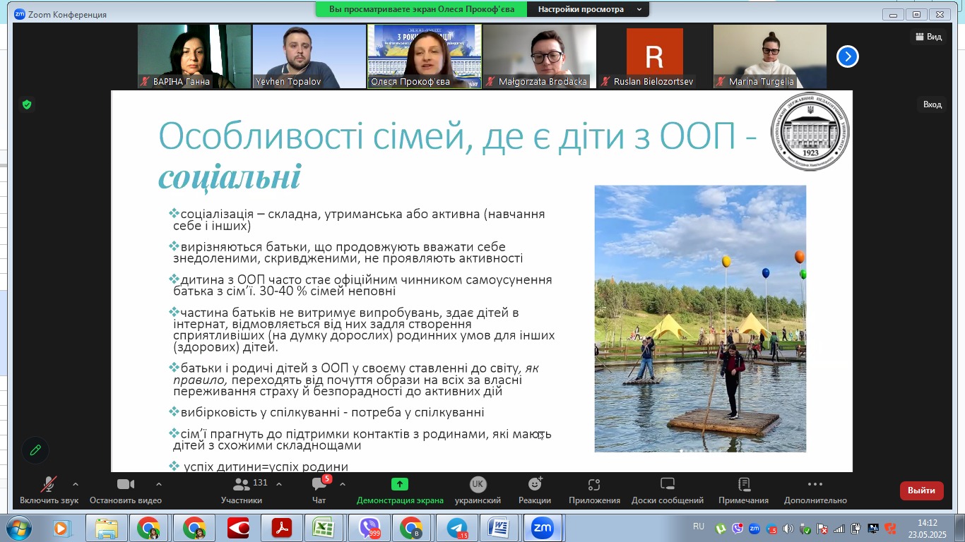Toggle camera with Остановить видео
Image resolution: width=965 pixels, height=542 pixels.
point(126,485)
